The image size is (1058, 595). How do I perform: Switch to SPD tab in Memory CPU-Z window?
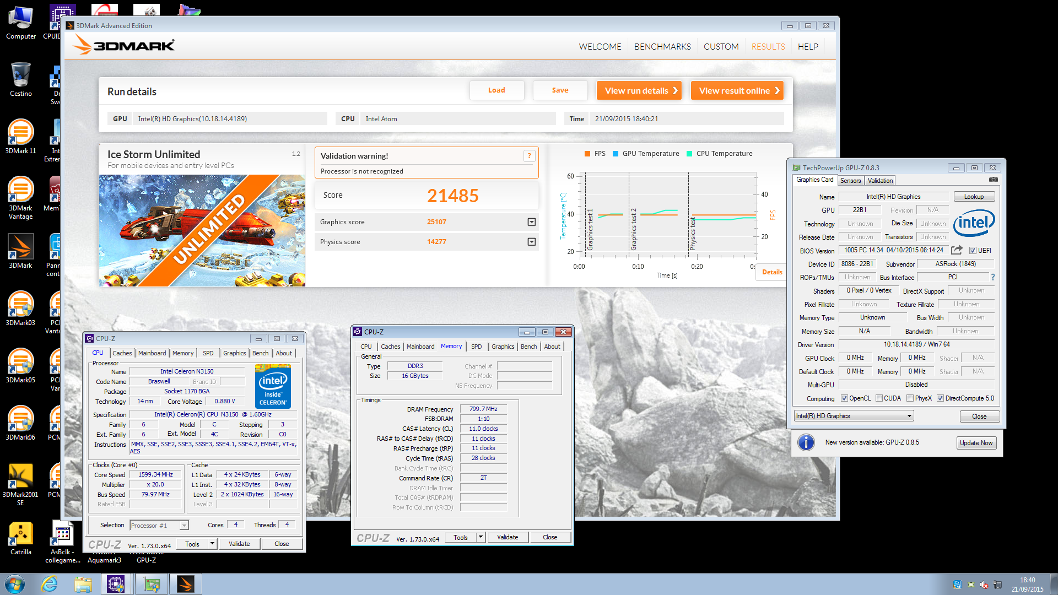(x=476, y=347)
